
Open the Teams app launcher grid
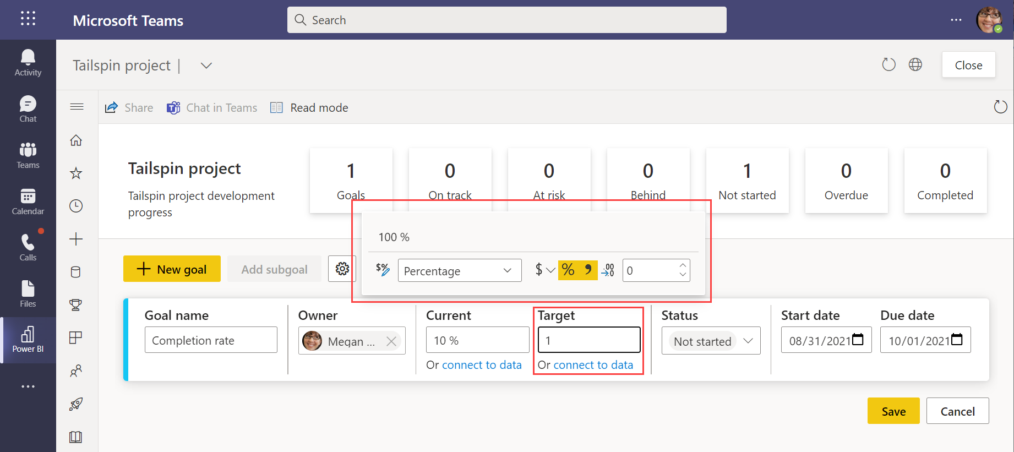(28, 19)
